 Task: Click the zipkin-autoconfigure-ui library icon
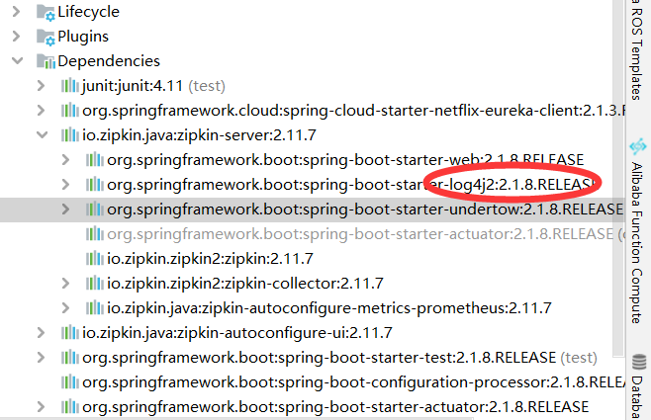69,332
